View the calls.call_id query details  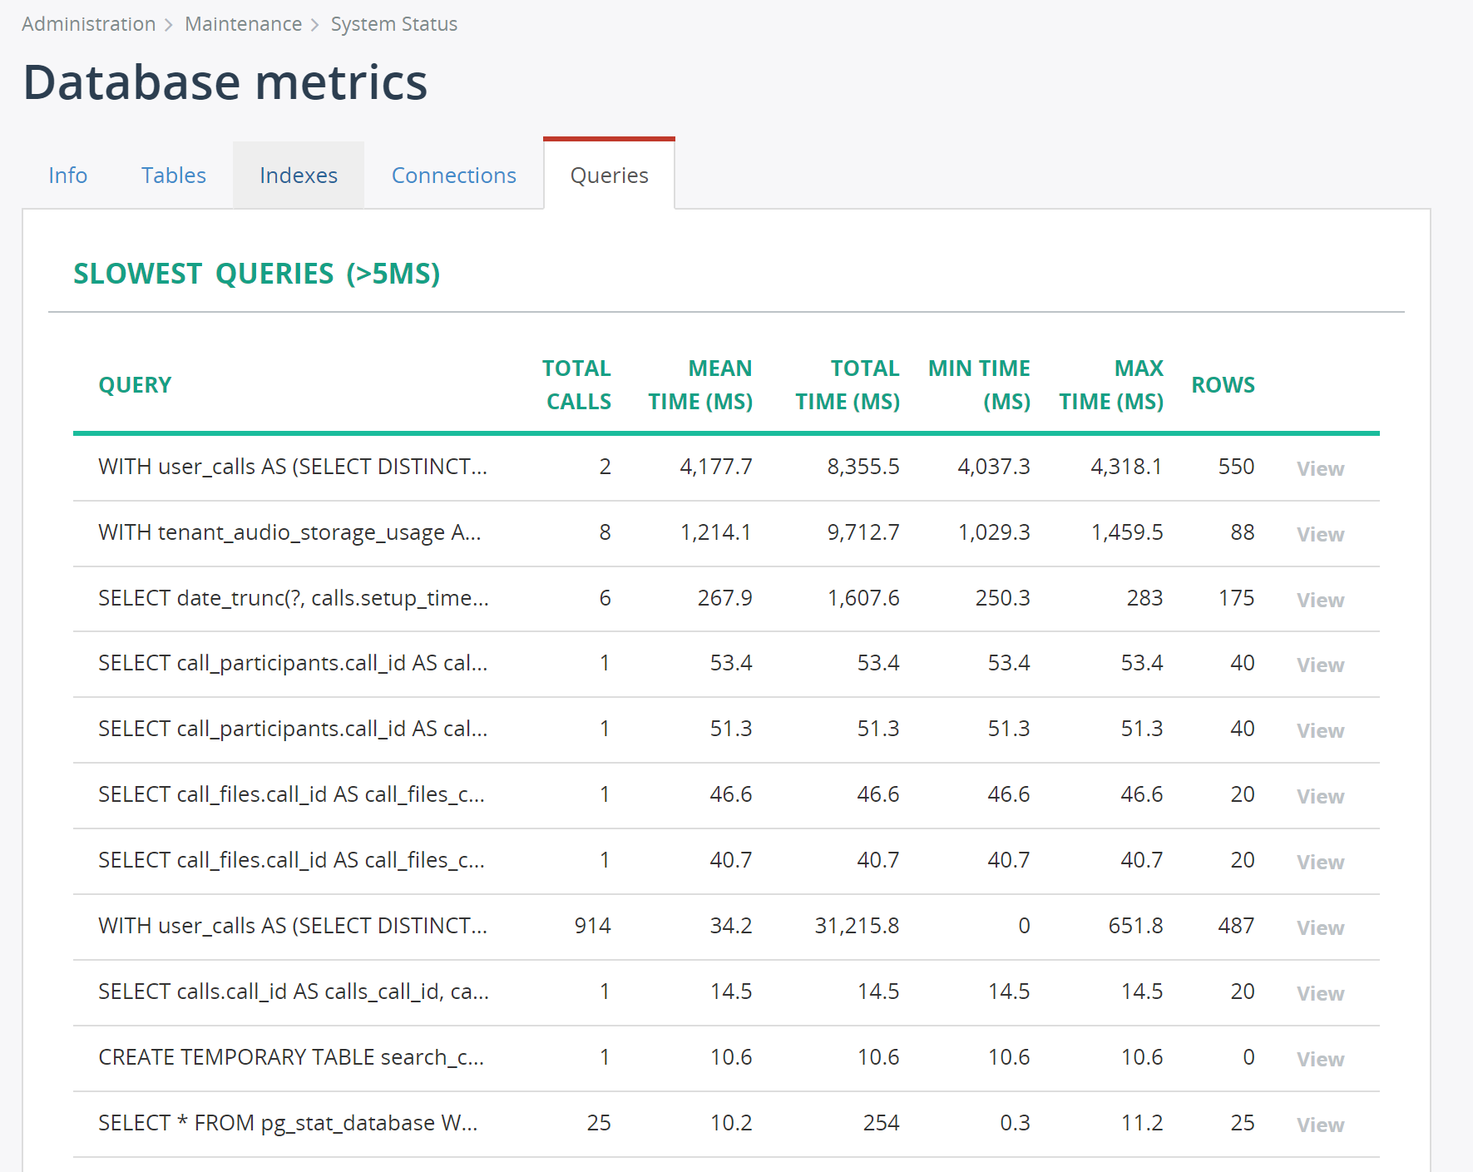click(1320, 993)
